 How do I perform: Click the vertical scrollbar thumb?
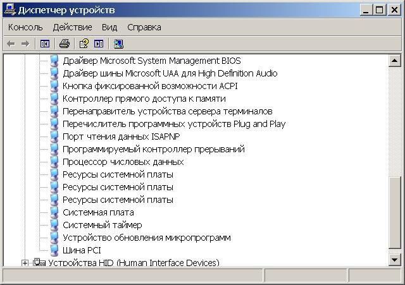pos(394,213)
